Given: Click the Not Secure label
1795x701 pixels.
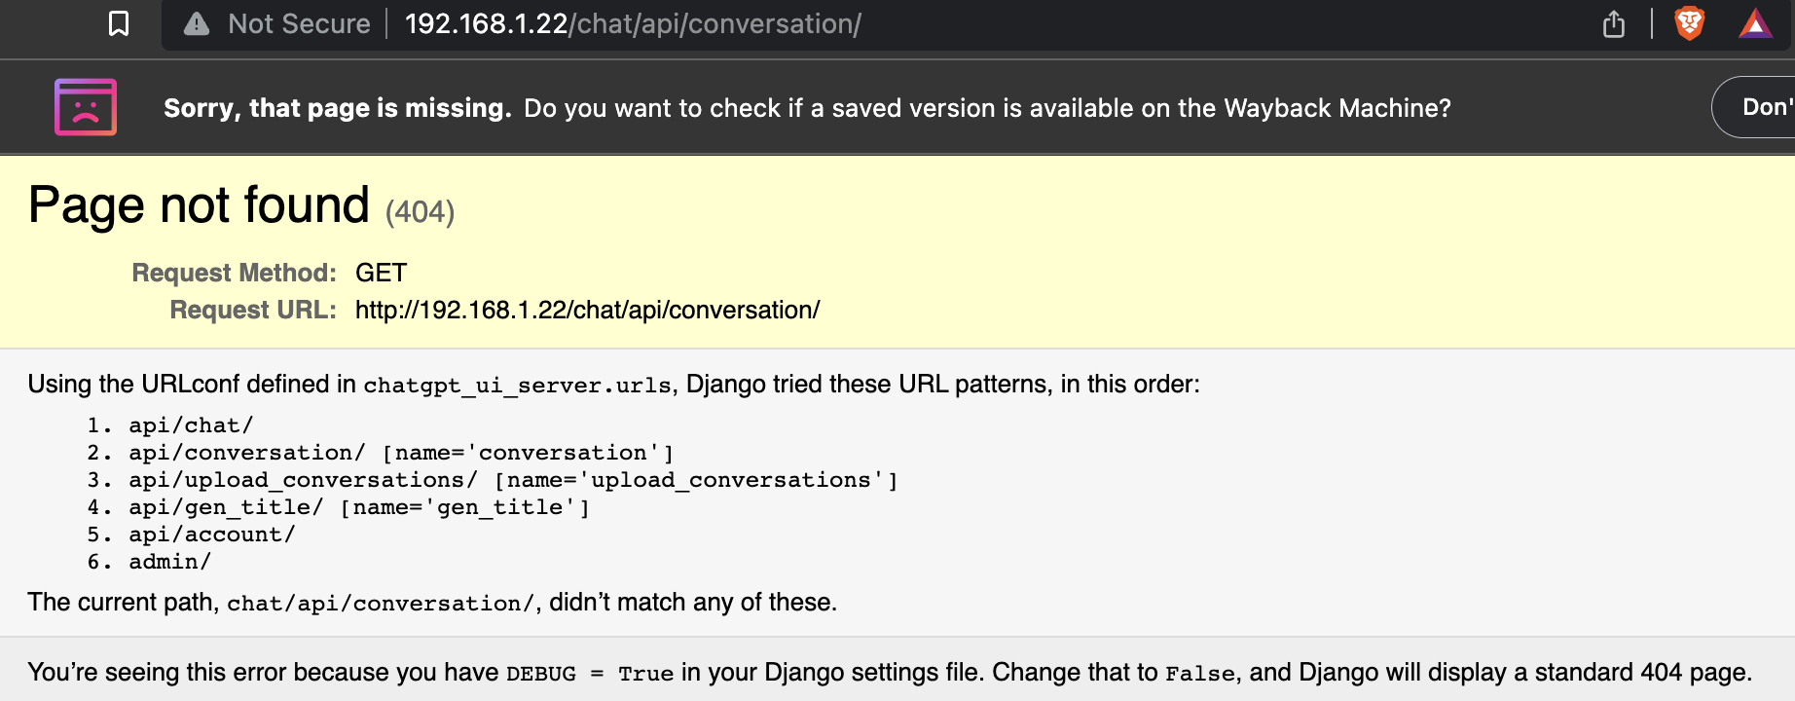Looking at the screenshot, I should click(x=298, y=24).
